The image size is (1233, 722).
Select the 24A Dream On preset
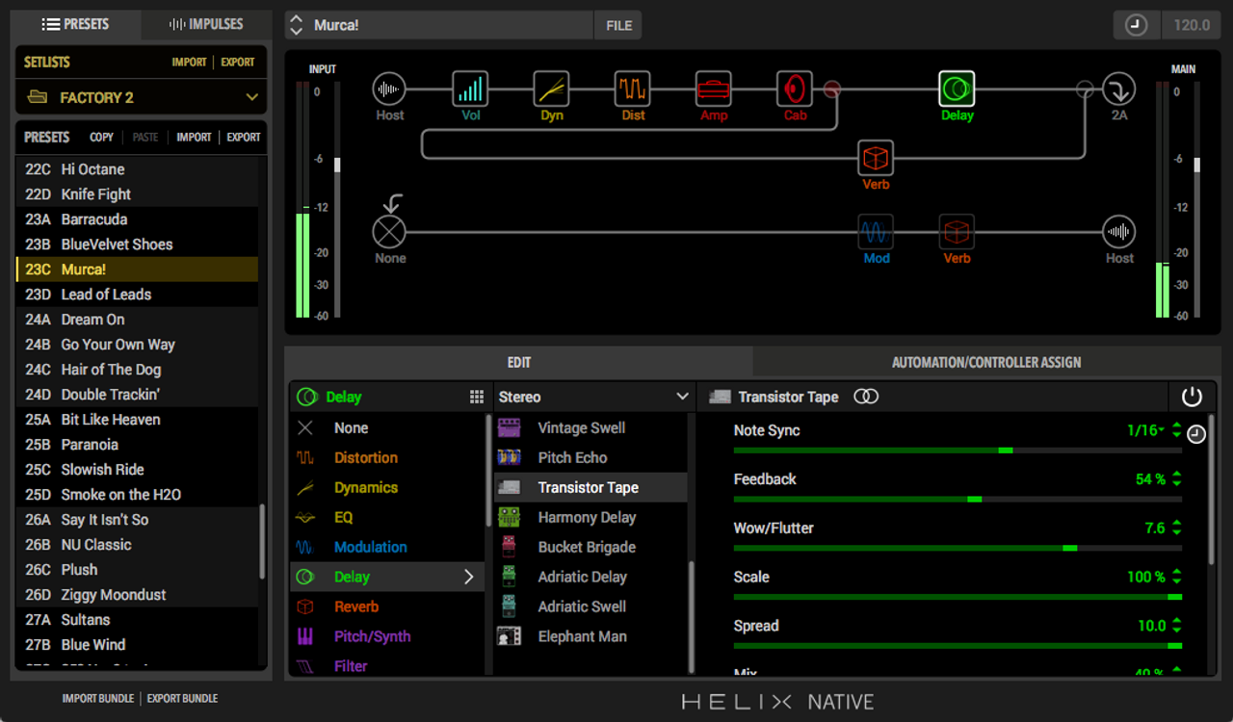pyautogui.click(x=138, y=320)
